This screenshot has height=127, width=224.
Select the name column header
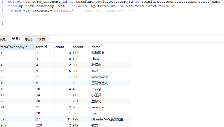111,47
